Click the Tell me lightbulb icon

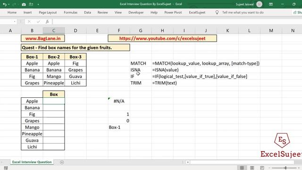tap(217, 12)
